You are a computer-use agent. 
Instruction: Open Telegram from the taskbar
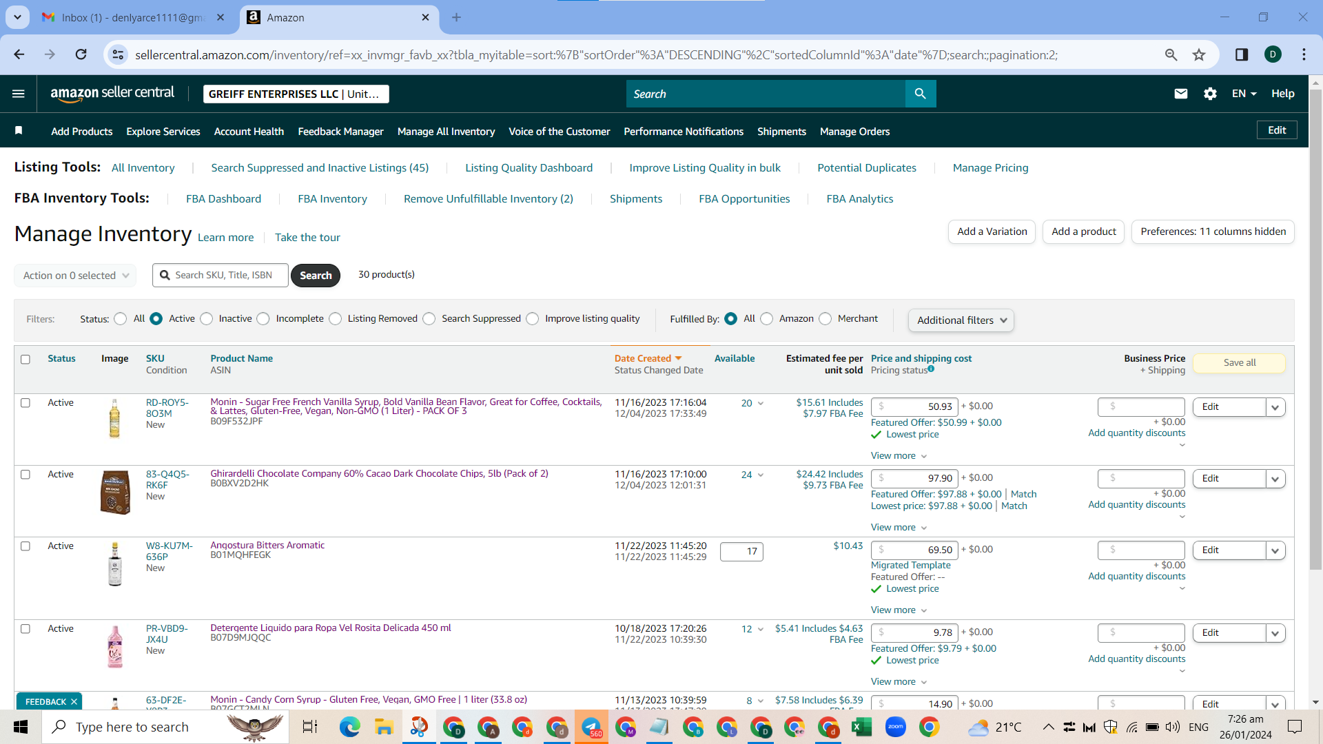[591, 727]
